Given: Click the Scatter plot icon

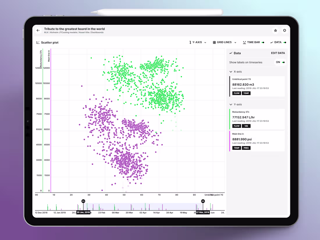Looking at the screenshot, I should (38, 42).
